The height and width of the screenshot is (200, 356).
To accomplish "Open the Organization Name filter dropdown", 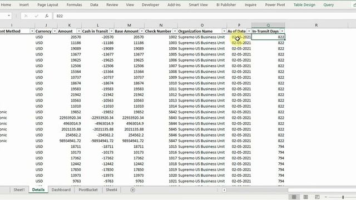I will pyautogui.click(x=224, y=31).
